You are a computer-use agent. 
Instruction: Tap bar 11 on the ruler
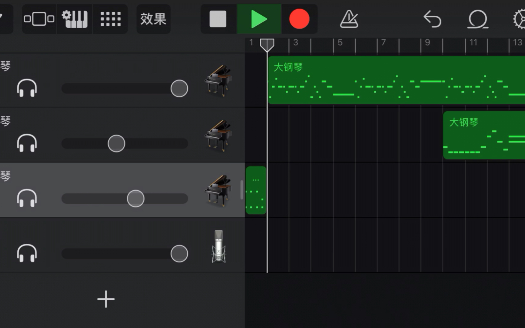pyautogui.click(x=473, y=43)
